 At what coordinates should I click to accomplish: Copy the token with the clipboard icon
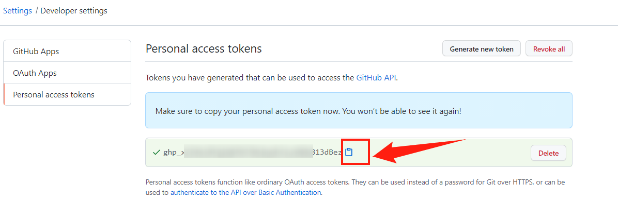pyautogui.click(x=348, y=152)
